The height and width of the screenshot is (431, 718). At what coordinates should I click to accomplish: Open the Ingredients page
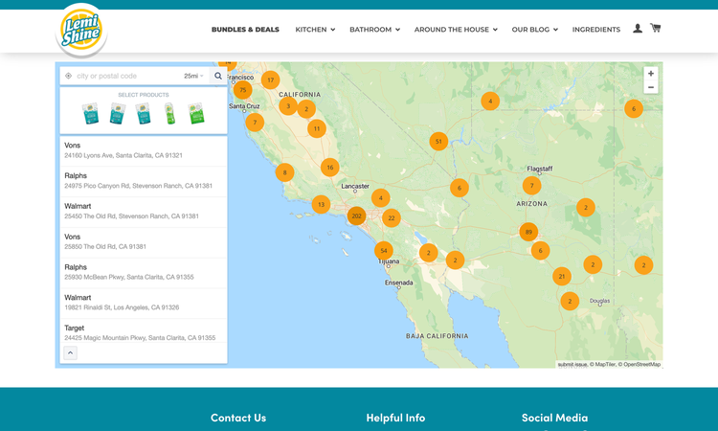(x=596, y=30)
